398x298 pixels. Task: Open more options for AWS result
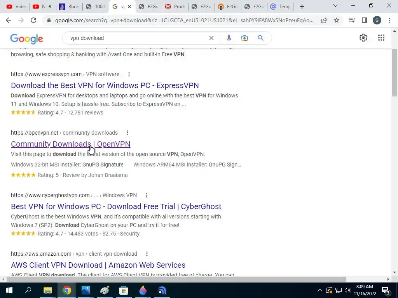tap(147, 254)
